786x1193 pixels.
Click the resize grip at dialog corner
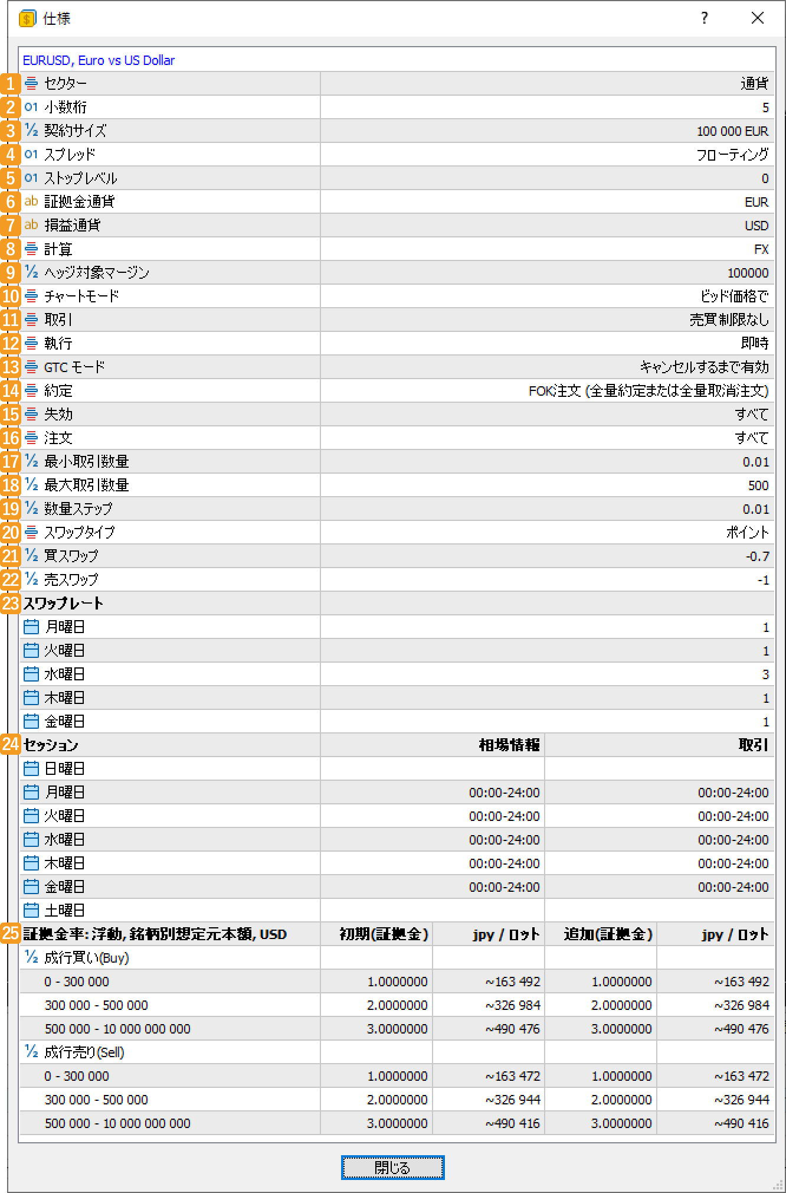click(778, 1185)
